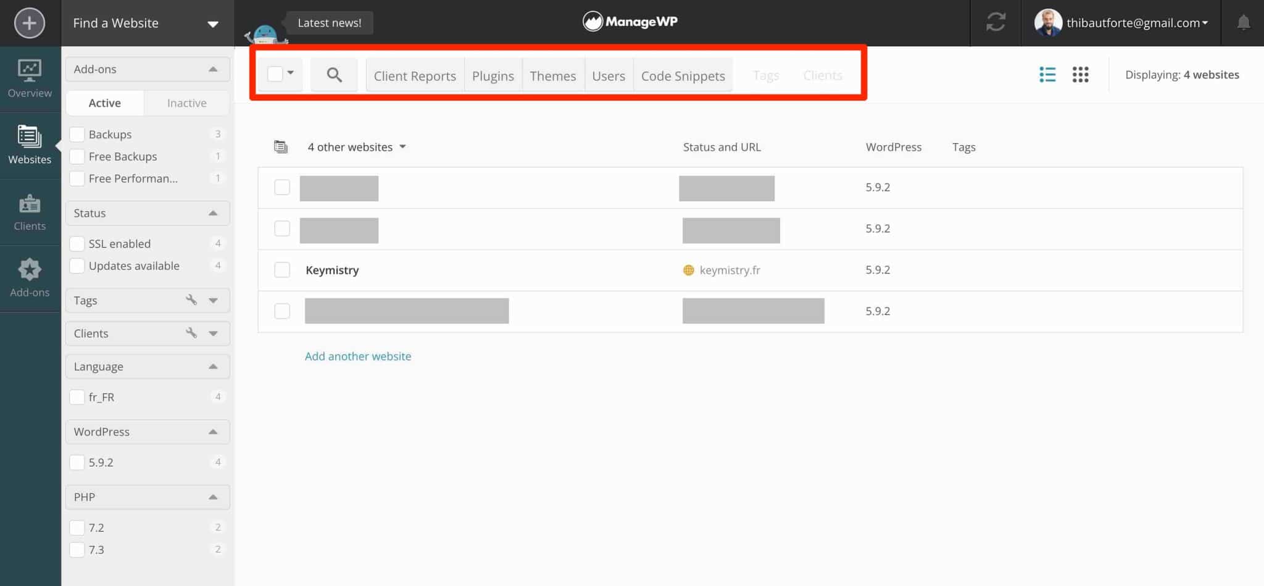Image resolution: width=1264 pixels, height=586 pixels.
Task: Check the fr_FR language filter
Action: pyautogui.click(x=77, y=397)
